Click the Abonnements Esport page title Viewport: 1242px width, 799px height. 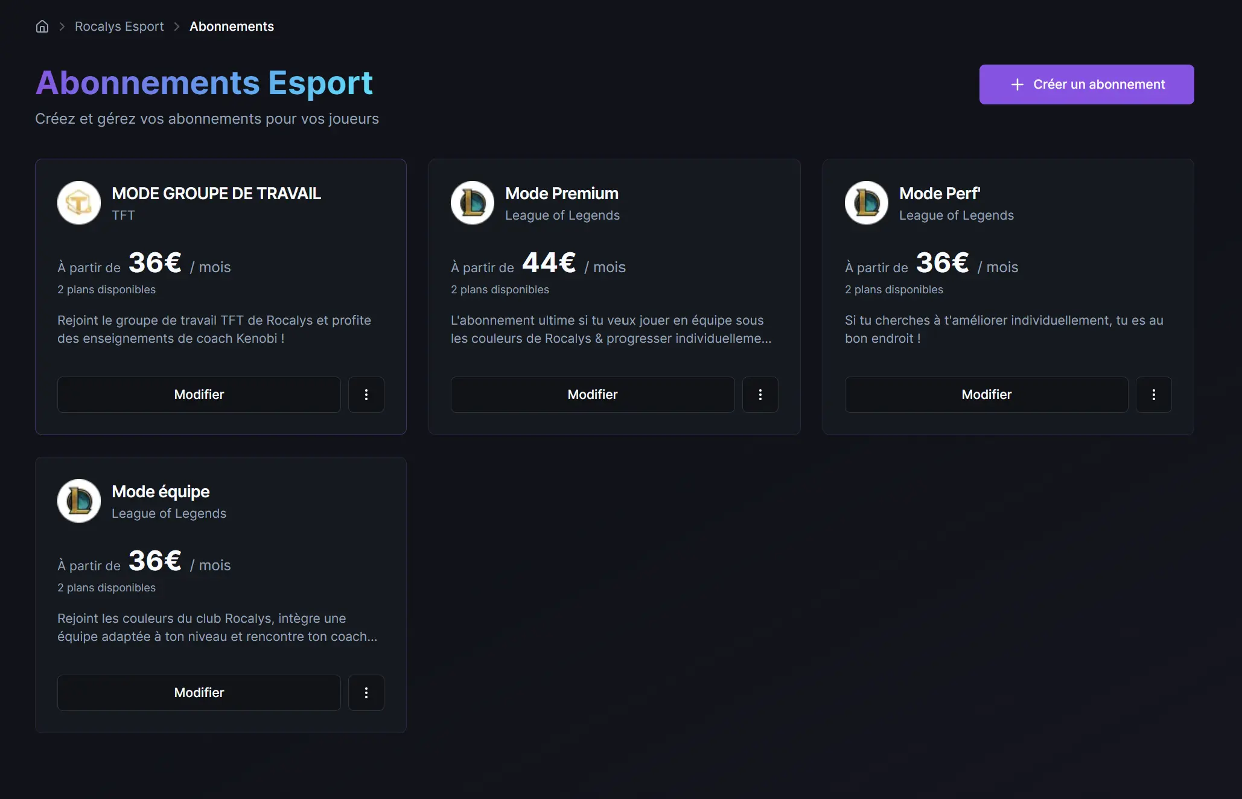205,83
